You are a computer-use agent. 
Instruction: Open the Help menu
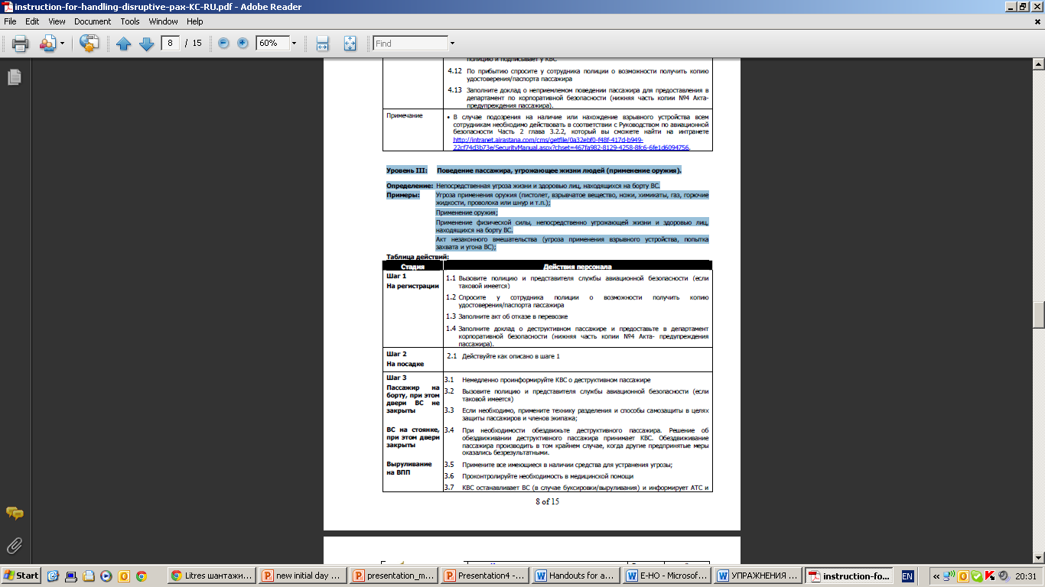pos(195,21)
